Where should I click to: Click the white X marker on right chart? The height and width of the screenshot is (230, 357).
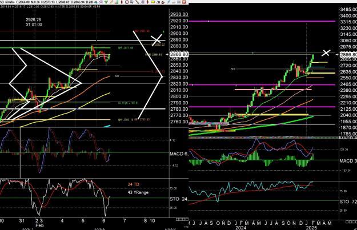pyautogui.click(x=326, y=53)
